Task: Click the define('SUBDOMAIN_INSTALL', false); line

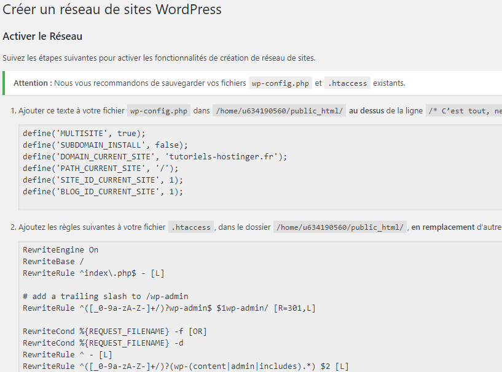Action: [103, 145]
